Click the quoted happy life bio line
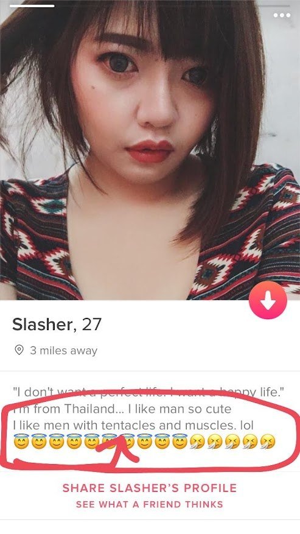 click(149, 392)
